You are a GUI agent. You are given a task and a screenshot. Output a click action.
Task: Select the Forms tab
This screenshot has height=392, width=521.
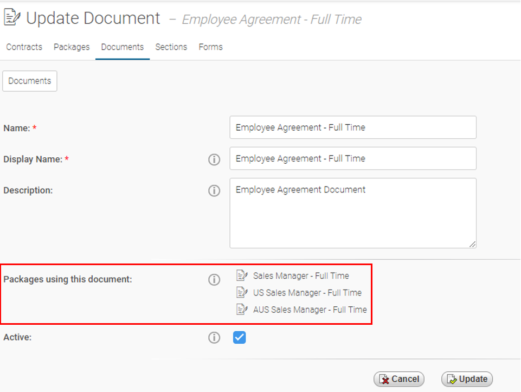210,47
